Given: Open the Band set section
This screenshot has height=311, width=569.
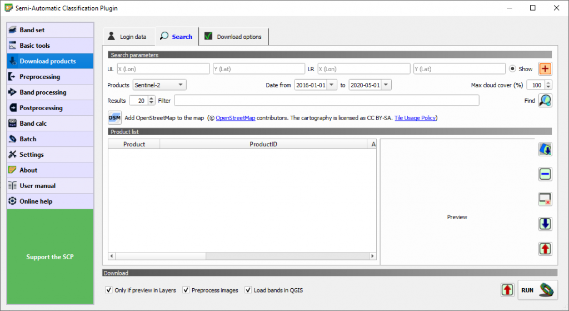Looking at the screenshot, I should [x=50, y=30].
